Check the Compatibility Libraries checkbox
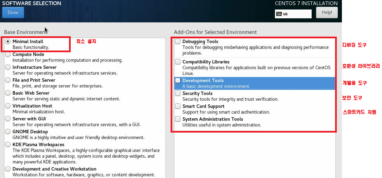This screenshot has height=178, width=382. 178,62
